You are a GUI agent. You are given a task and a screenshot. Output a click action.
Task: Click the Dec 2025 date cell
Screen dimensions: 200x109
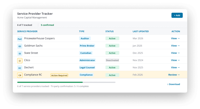click(x=138, y=53)
